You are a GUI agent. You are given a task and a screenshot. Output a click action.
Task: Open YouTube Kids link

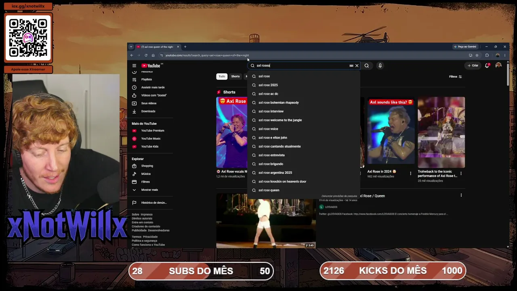coord(150,146)
